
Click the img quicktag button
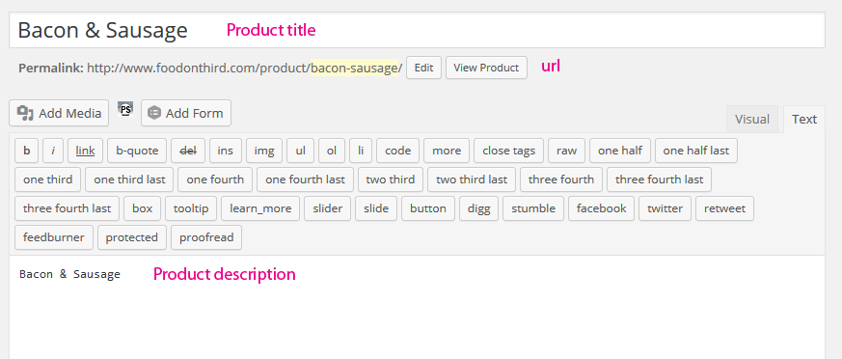tap(264, 151)
